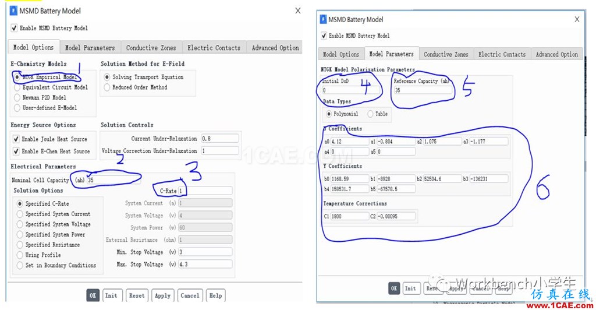Click b3 coefficient field -136231
Screen dimensions: 596x310
click(489, 179)
